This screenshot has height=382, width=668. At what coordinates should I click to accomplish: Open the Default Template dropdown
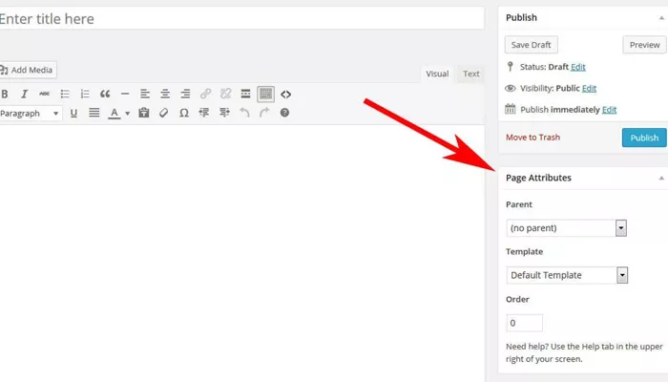point(567,275)
